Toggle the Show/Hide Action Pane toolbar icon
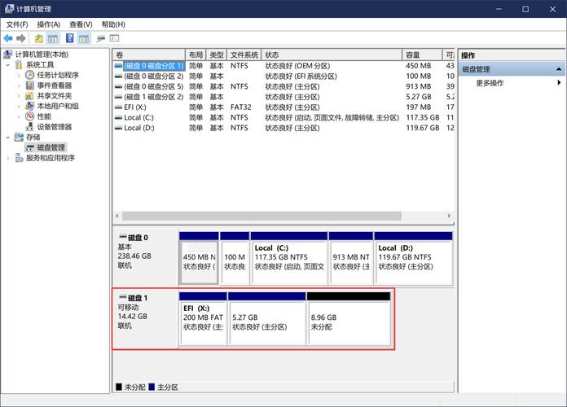The width and height of the screenshot is (567, 407). pyautogui.click(x=84, y=38)
